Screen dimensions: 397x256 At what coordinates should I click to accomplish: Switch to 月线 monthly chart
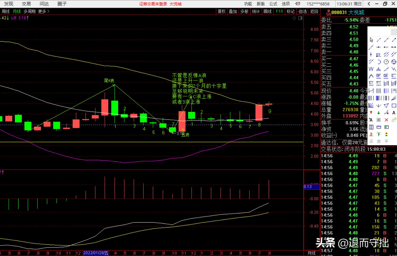(x=17, y=11)
